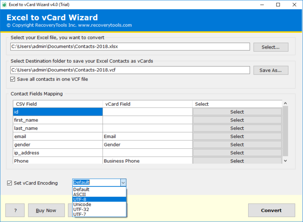Click Select button for gender row
303x222 pixels.
coord(237,145)
